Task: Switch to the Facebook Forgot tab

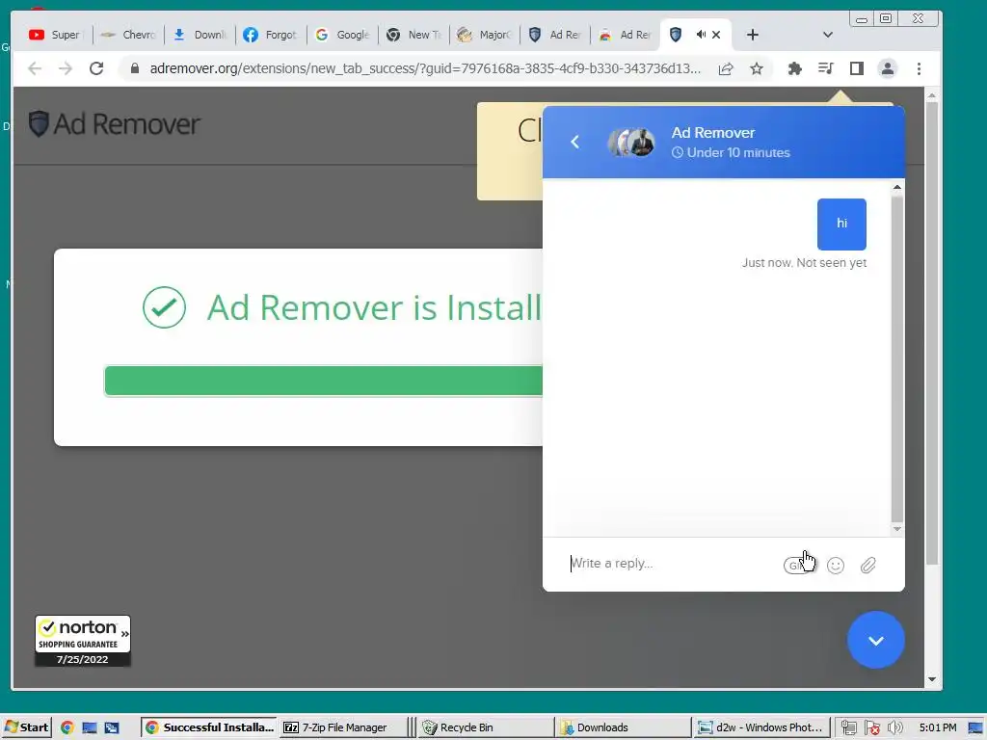Action: tap(271, 35)
